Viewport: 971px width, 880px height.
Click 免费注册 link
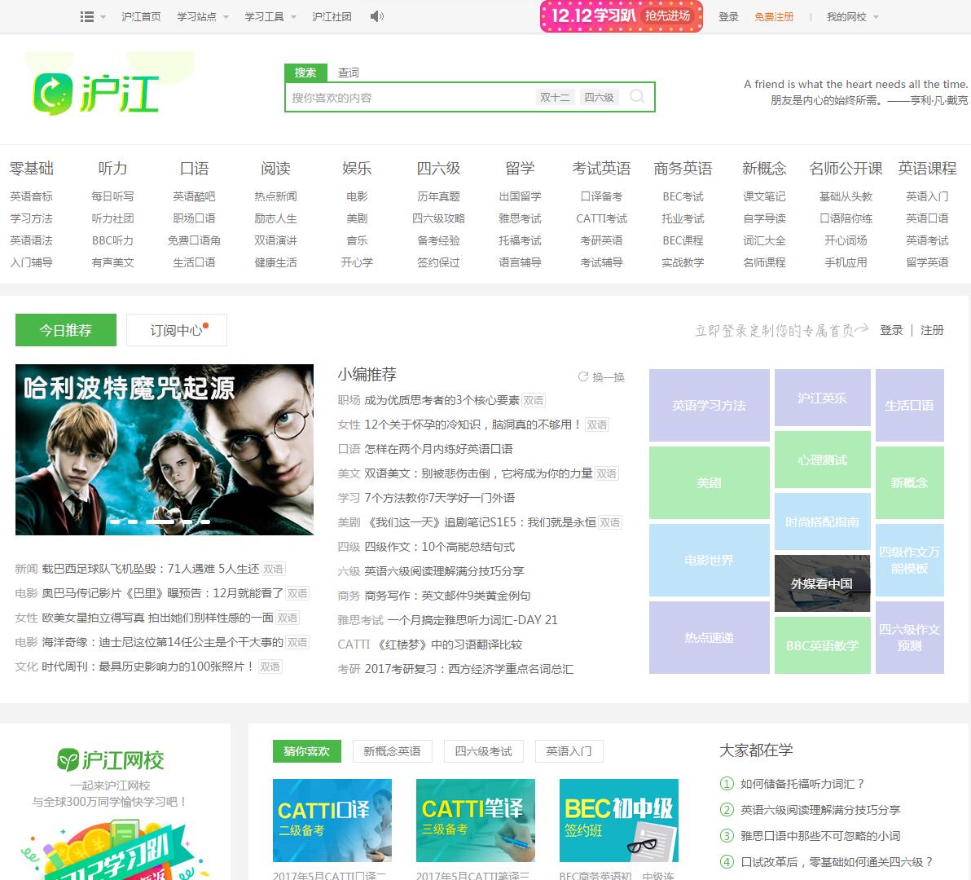click(x=773, y=17)
